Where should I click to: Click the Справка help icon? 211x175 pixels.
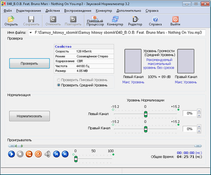tap(155, 21)
